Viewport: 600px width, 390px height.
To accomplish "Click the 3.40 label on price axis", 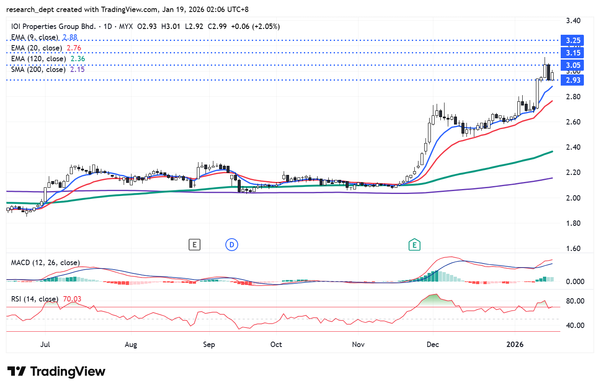I will coord(573,21).
